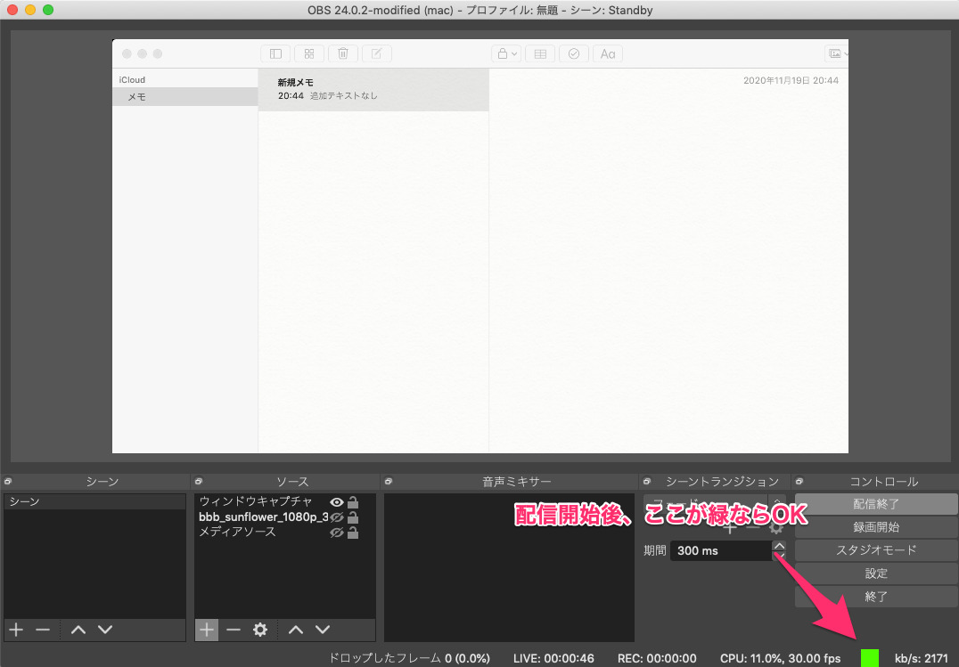Float the ソース dock panel
This screenshot has height=667, width=959.
[x=198, y=482]
